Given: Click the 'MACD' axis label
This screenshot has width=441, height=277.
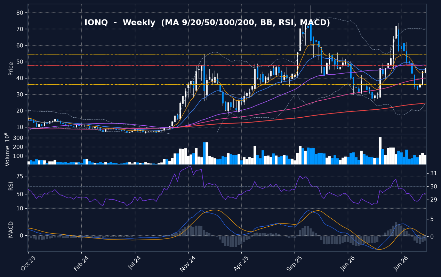Looking at the screenshot, I should [x=11, y=229].
